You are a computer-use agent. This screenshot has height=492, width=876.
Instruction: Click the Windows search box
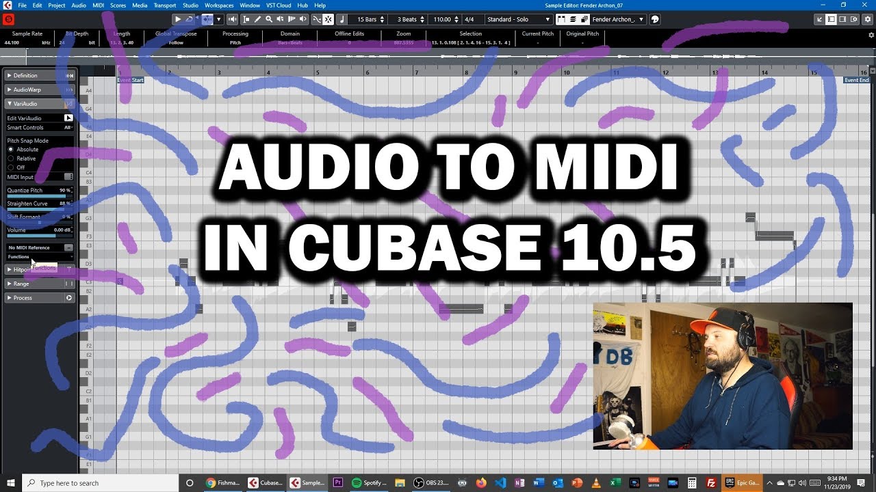[x=101, y=482]
